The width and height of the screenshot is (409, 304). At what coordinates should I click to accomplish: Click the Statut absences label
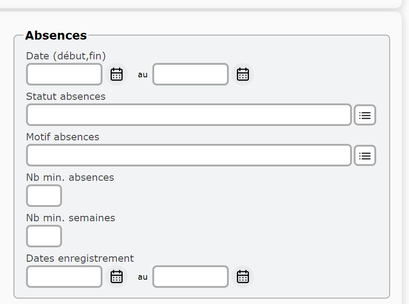(66, 97)
